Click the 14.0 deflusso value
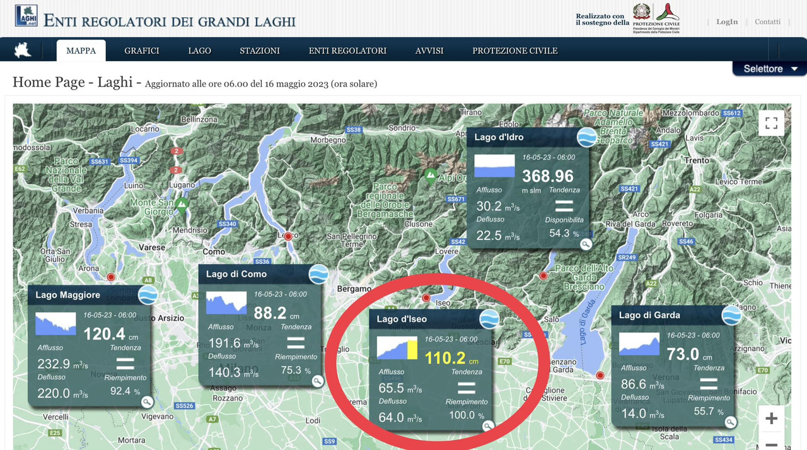807x450 pixels. 642,414
